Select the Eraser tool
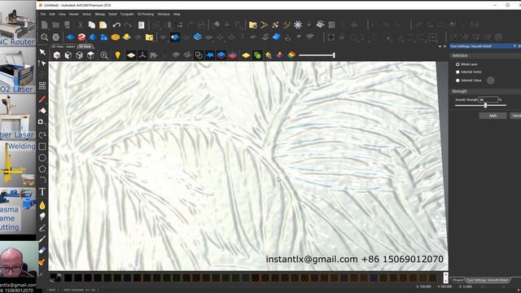This screenshot has height=293, width=521. 42,250
